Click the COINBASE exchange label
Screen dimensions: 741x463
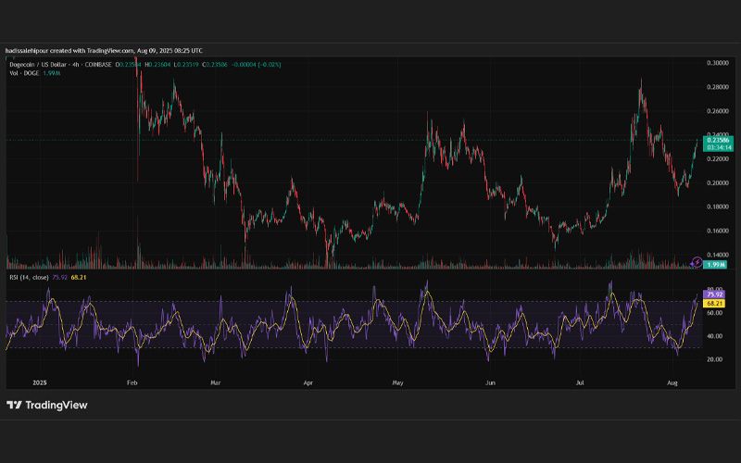click(x=98, y=65)
